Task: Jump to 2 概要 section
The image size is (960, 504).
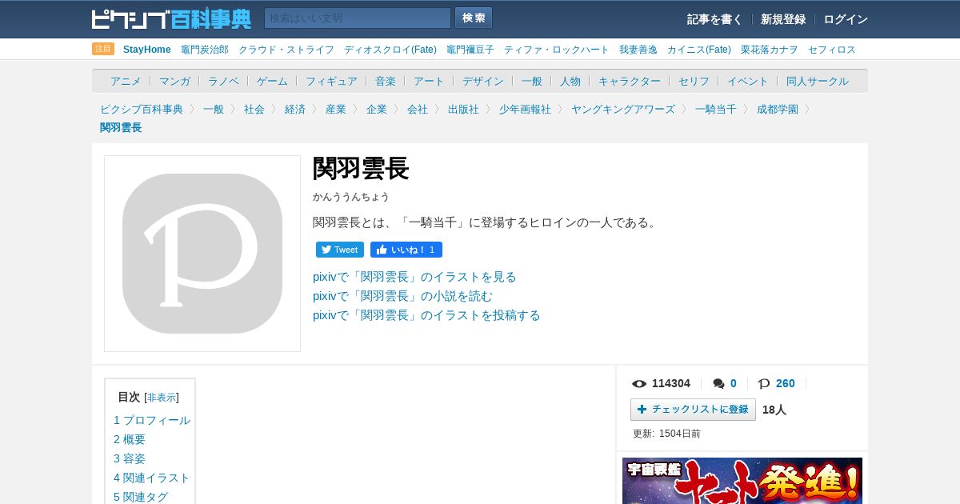Action: coord(130,439)
